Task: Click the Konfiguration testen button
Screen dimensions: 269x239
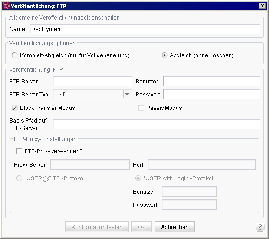Action: (x=97, y=227)
